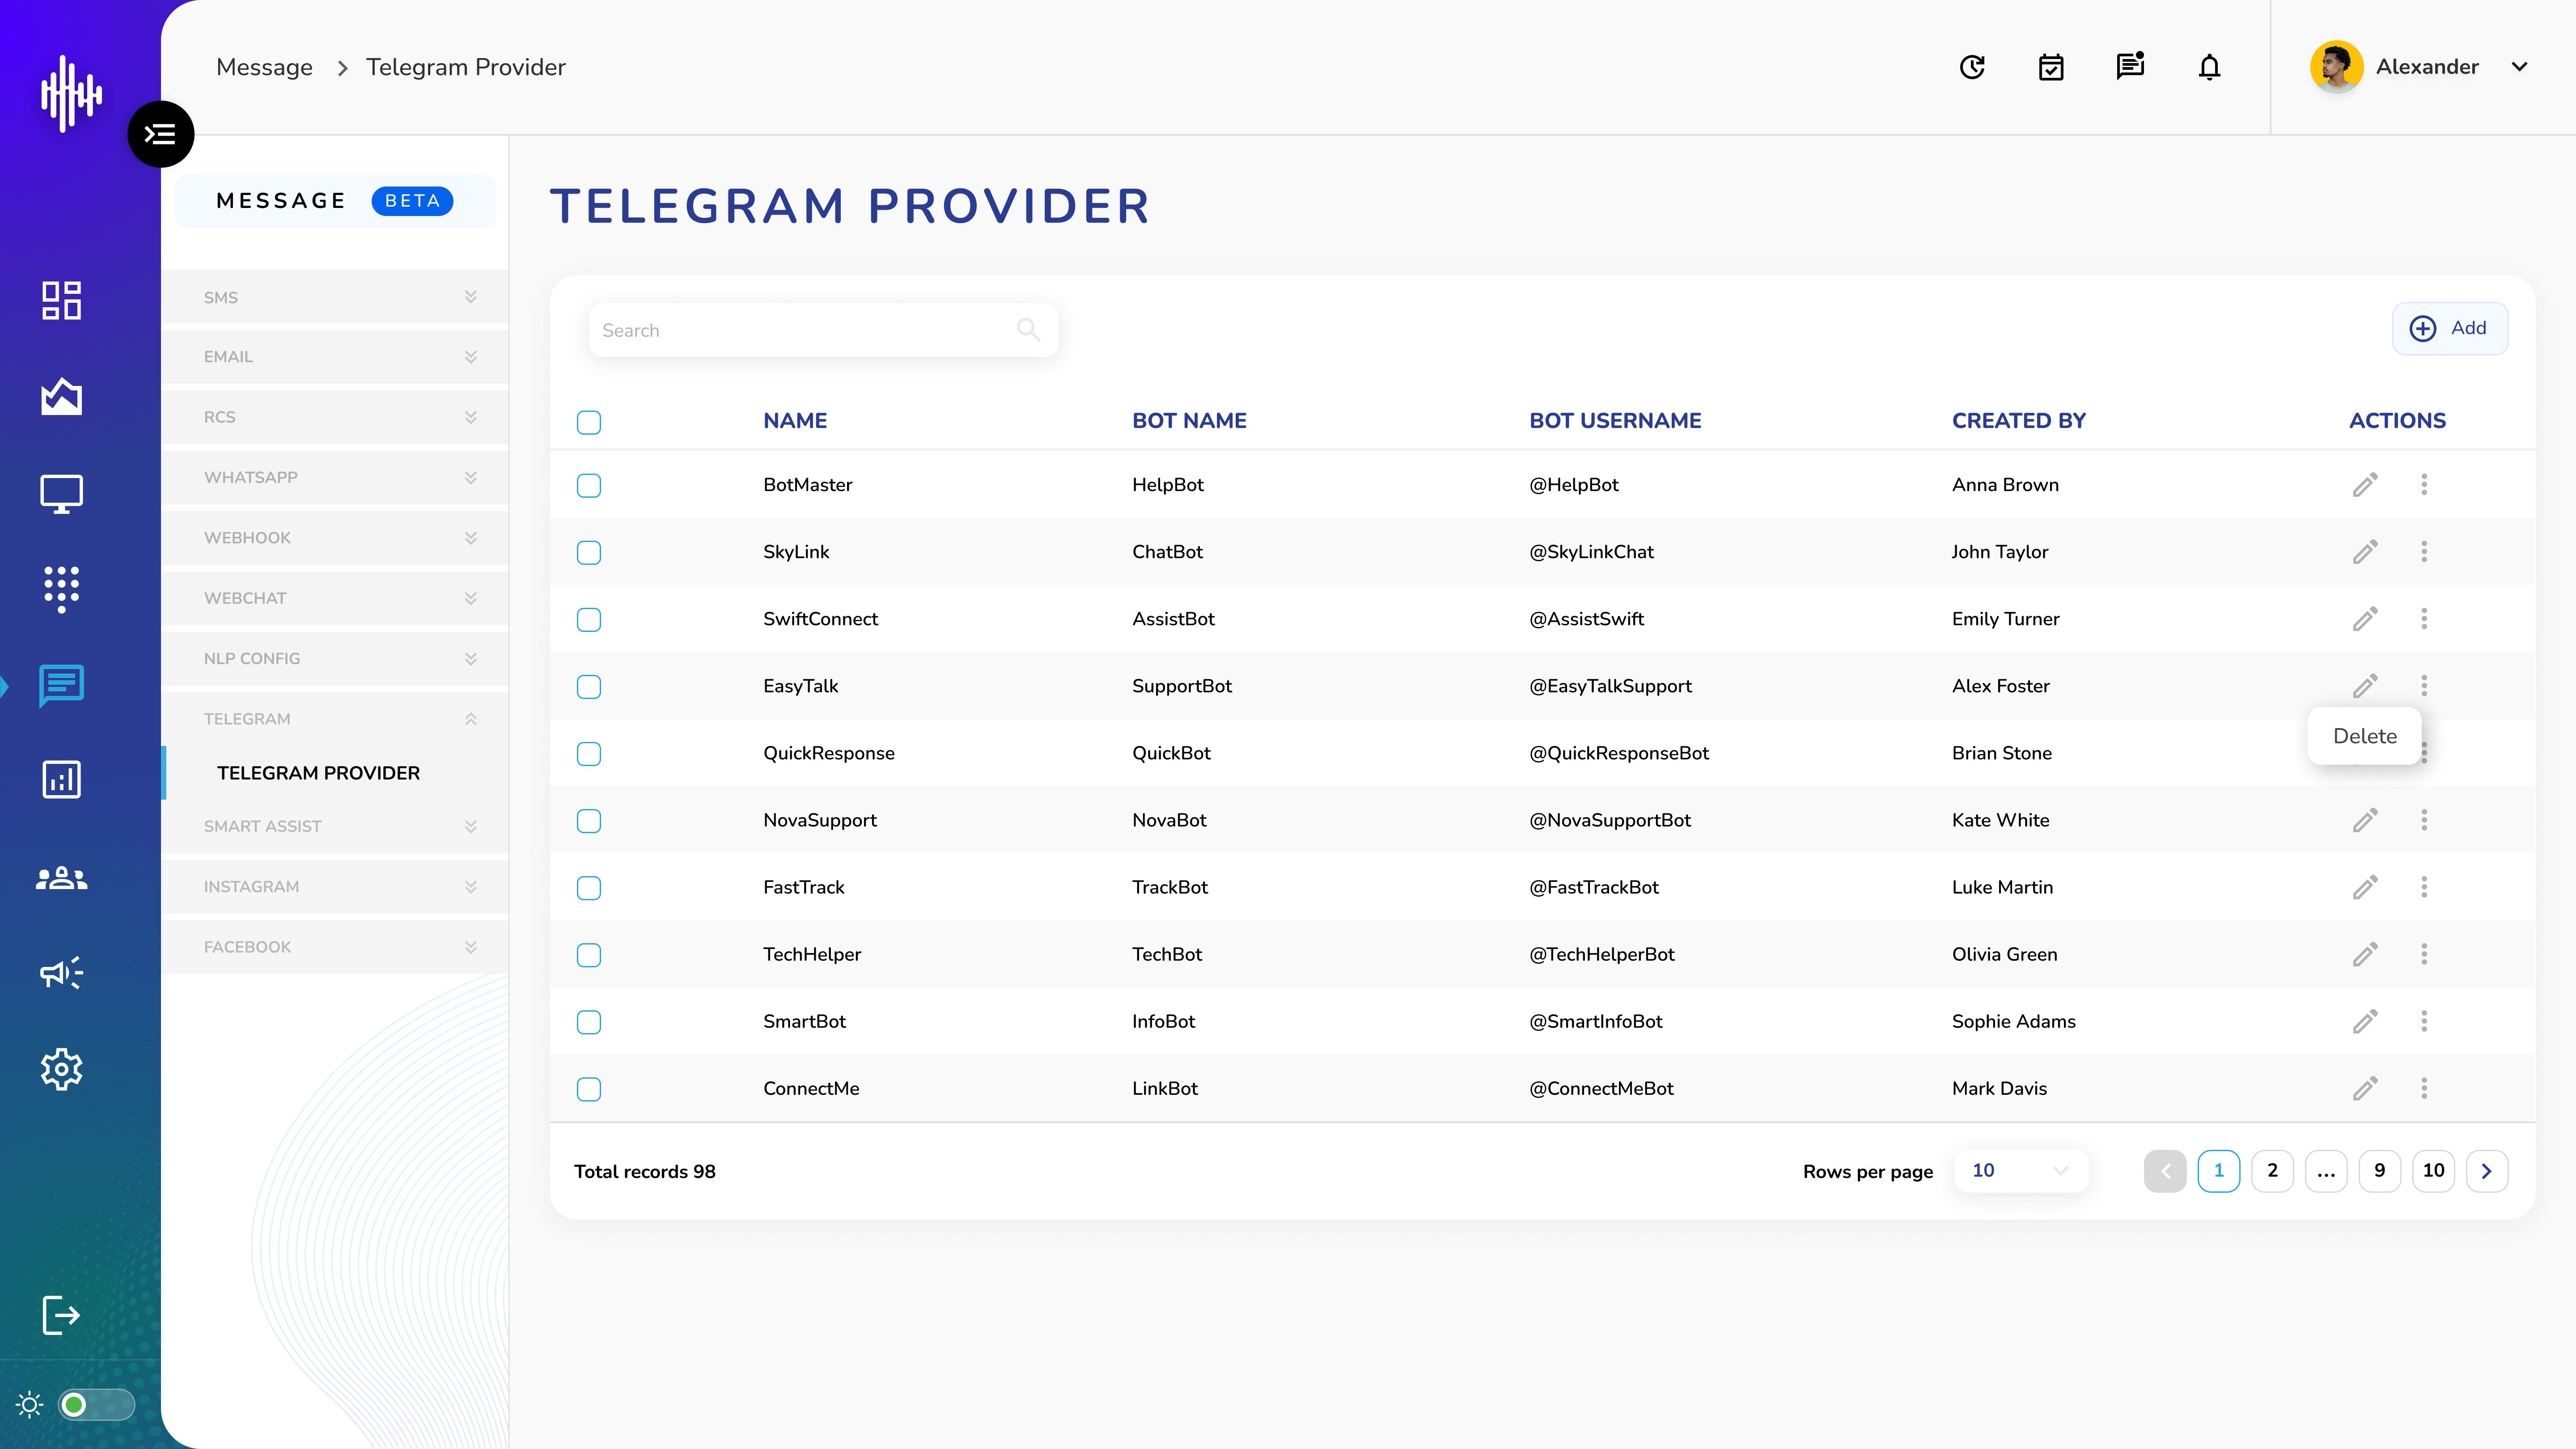
Task: Go to page 9 in pagination
Action: click(2379, 1170)
